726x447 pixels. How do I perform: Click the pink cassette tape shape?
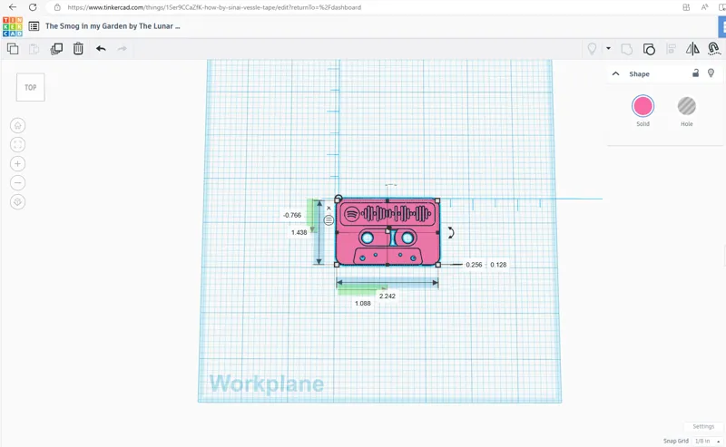(388, 232)
